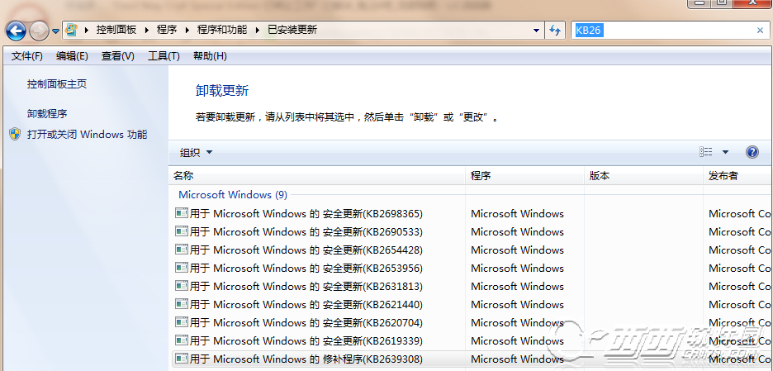Sort by 发布者 column header
773x371 pixels.
tap(738, 176)
